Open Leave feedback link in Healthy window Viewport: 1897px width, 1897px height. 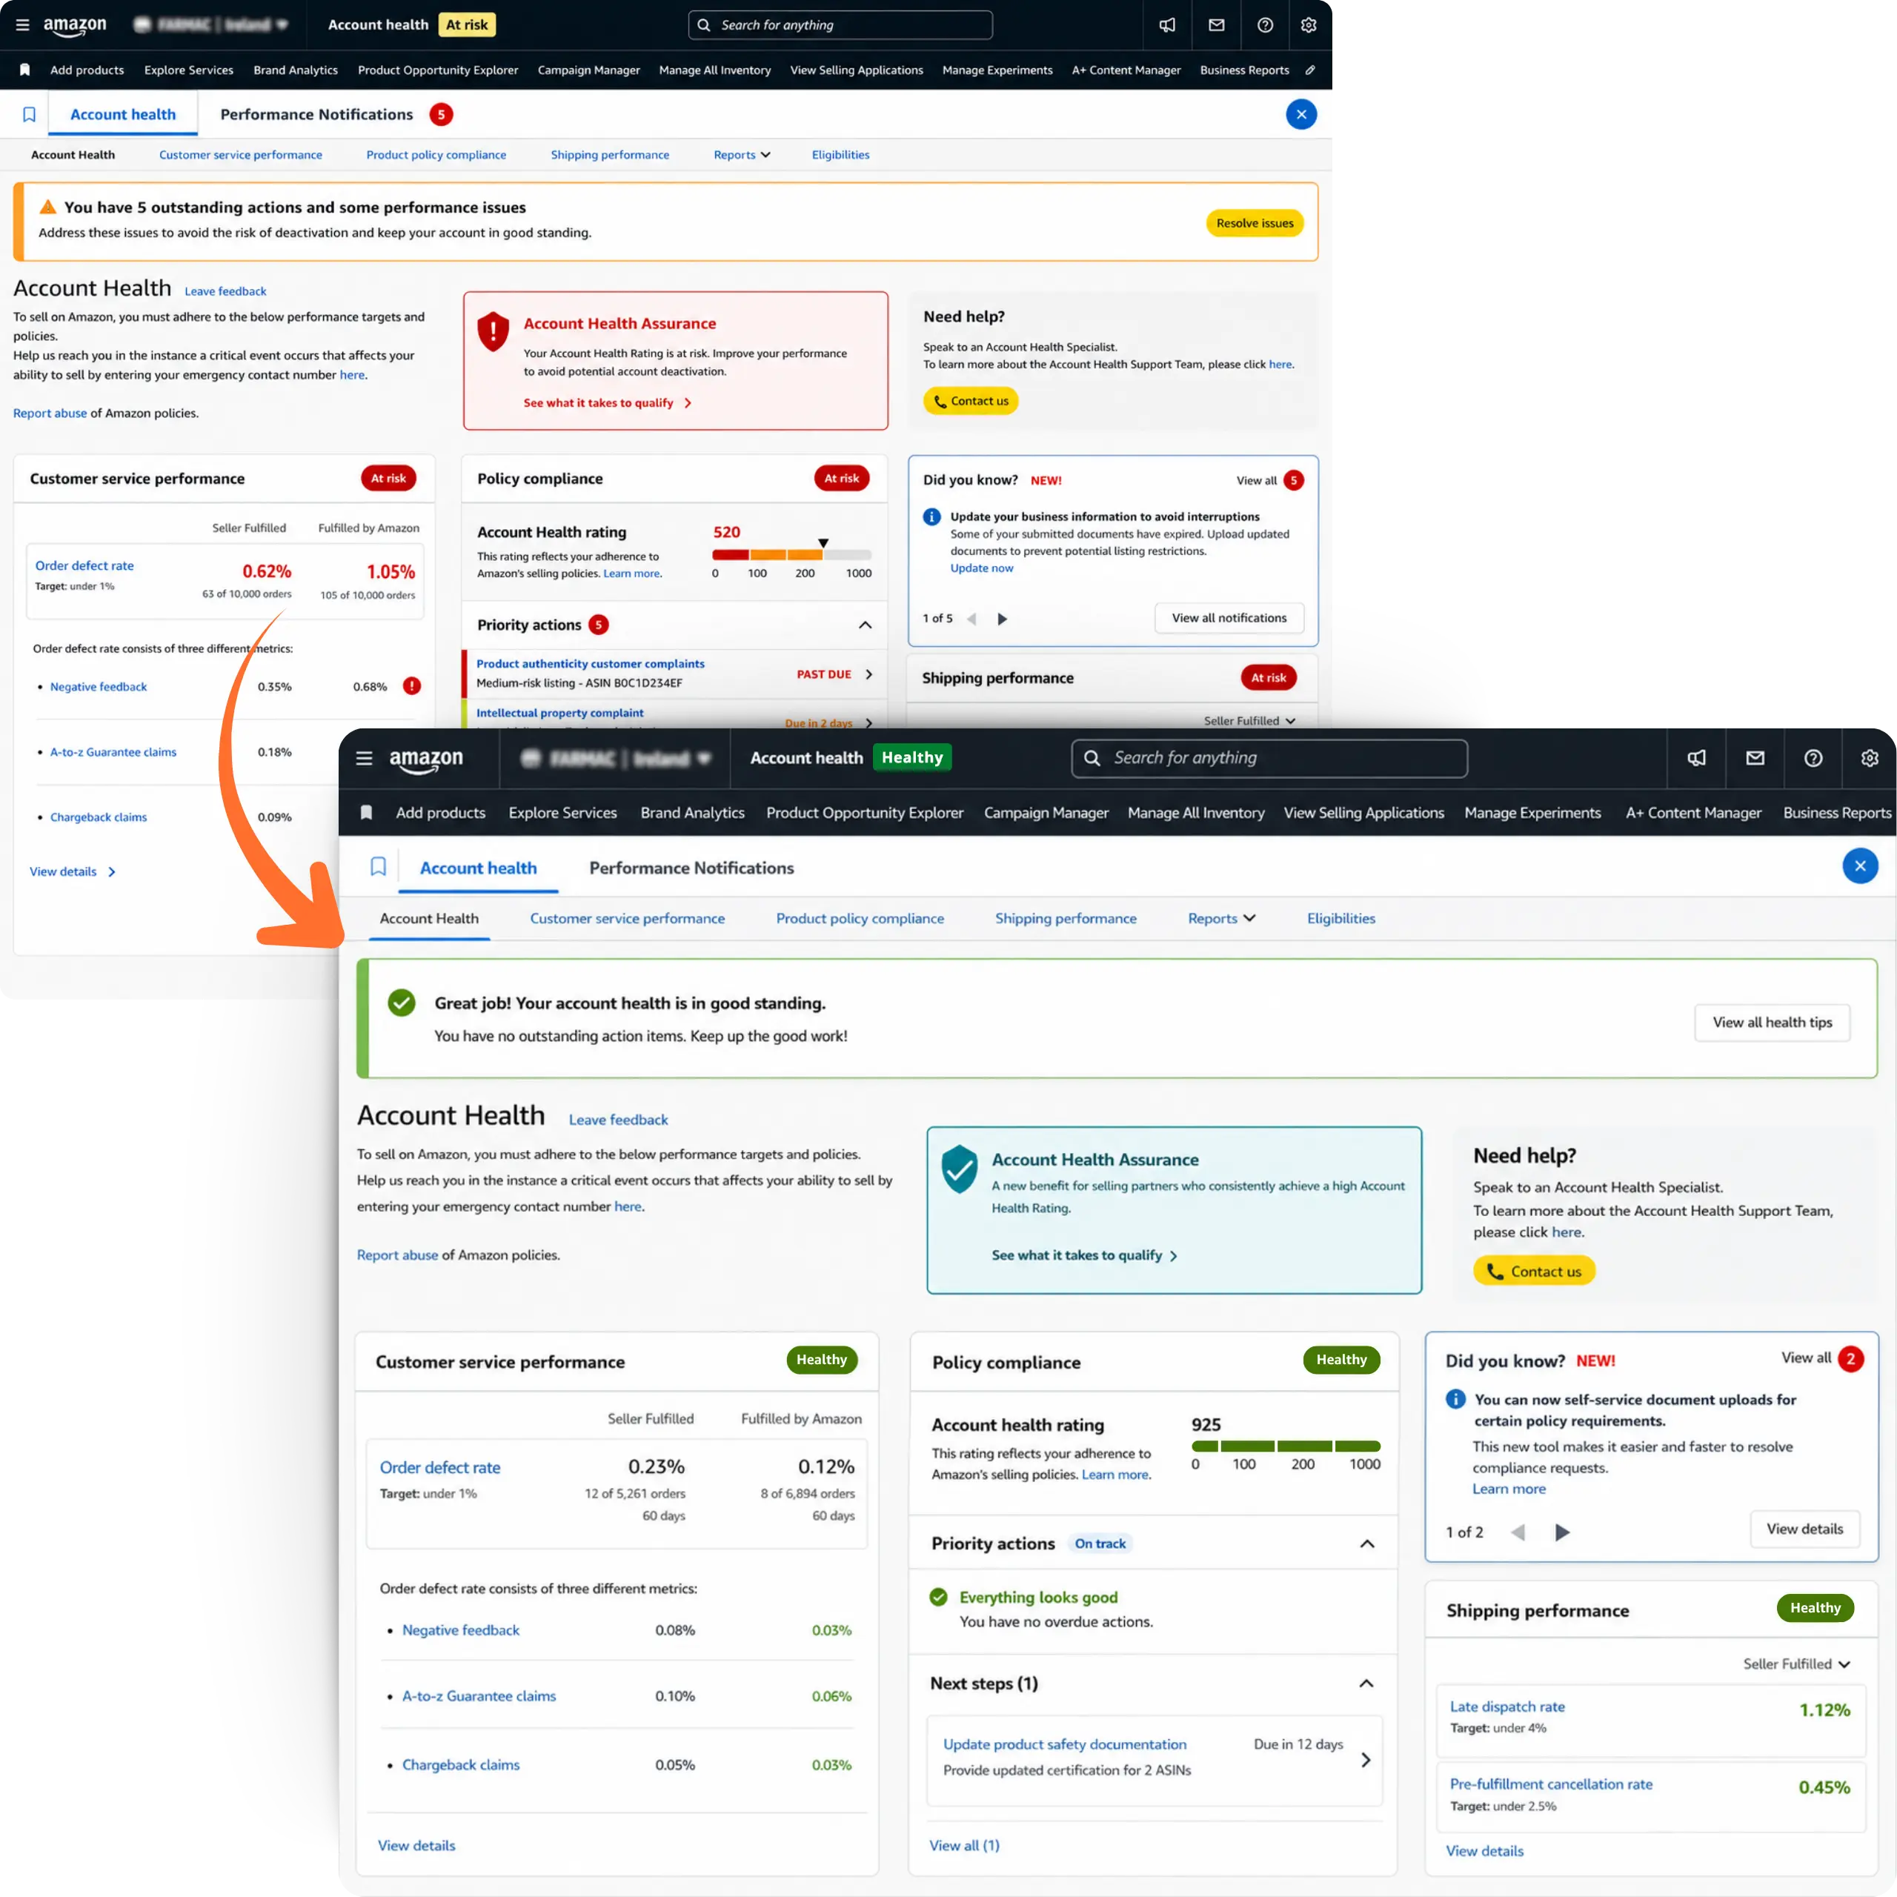click(x=619, y=1120)
